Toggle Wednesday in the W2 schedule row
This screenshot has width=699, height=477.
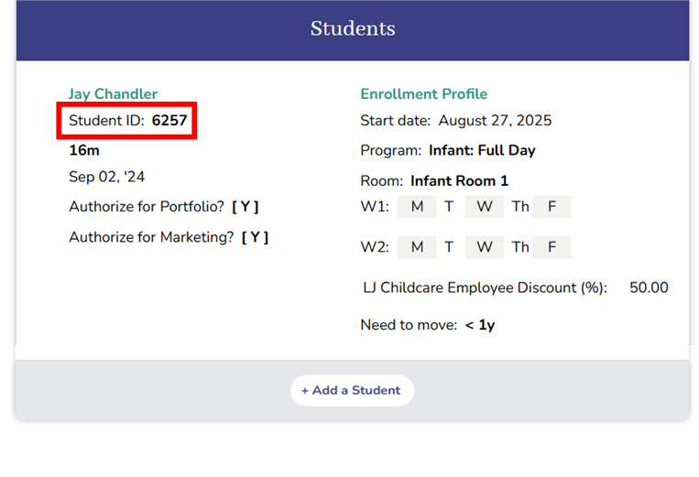coord(484,247)
